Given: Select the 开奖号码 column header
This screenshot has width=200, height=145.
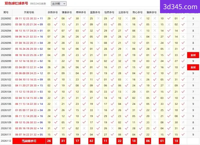Looking at the screenshot, I should point(29,12).
